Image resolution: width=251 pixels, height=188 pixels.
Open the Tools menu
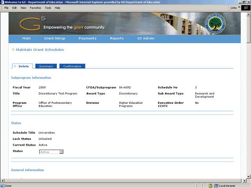tap(48, 7)
